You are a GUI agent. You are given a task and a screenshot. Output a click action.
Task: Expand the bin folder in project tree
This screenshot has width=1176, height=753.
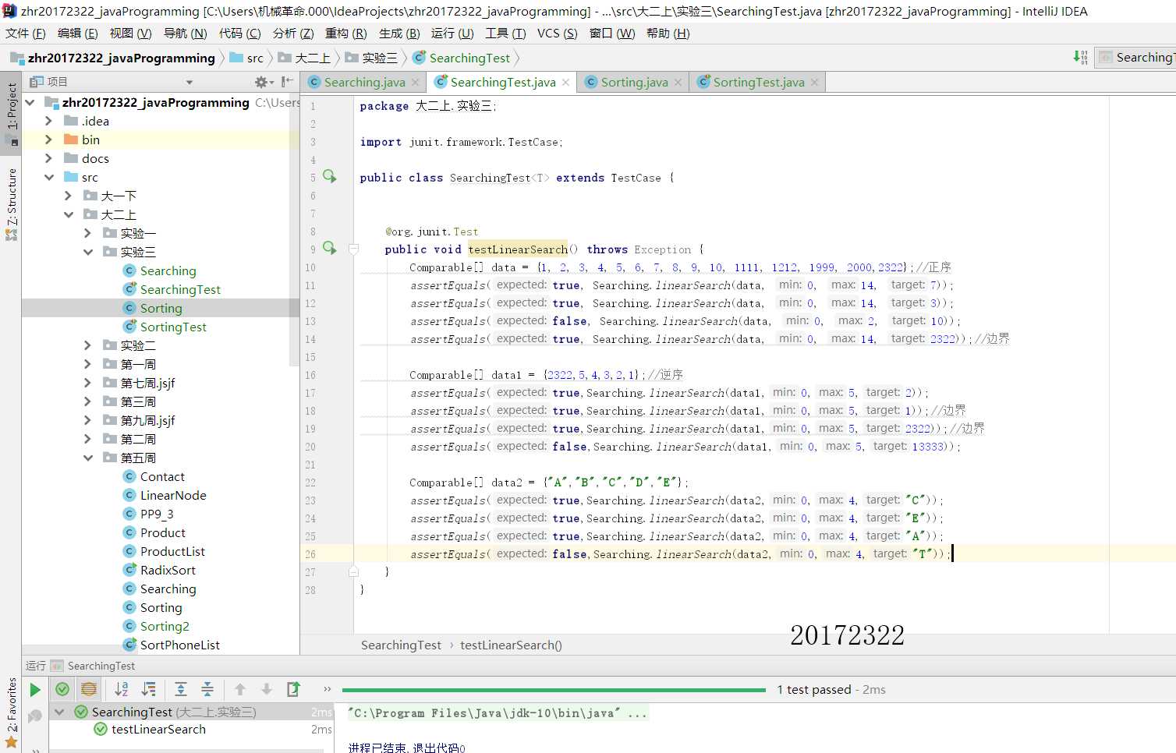[x=48, y=140]
